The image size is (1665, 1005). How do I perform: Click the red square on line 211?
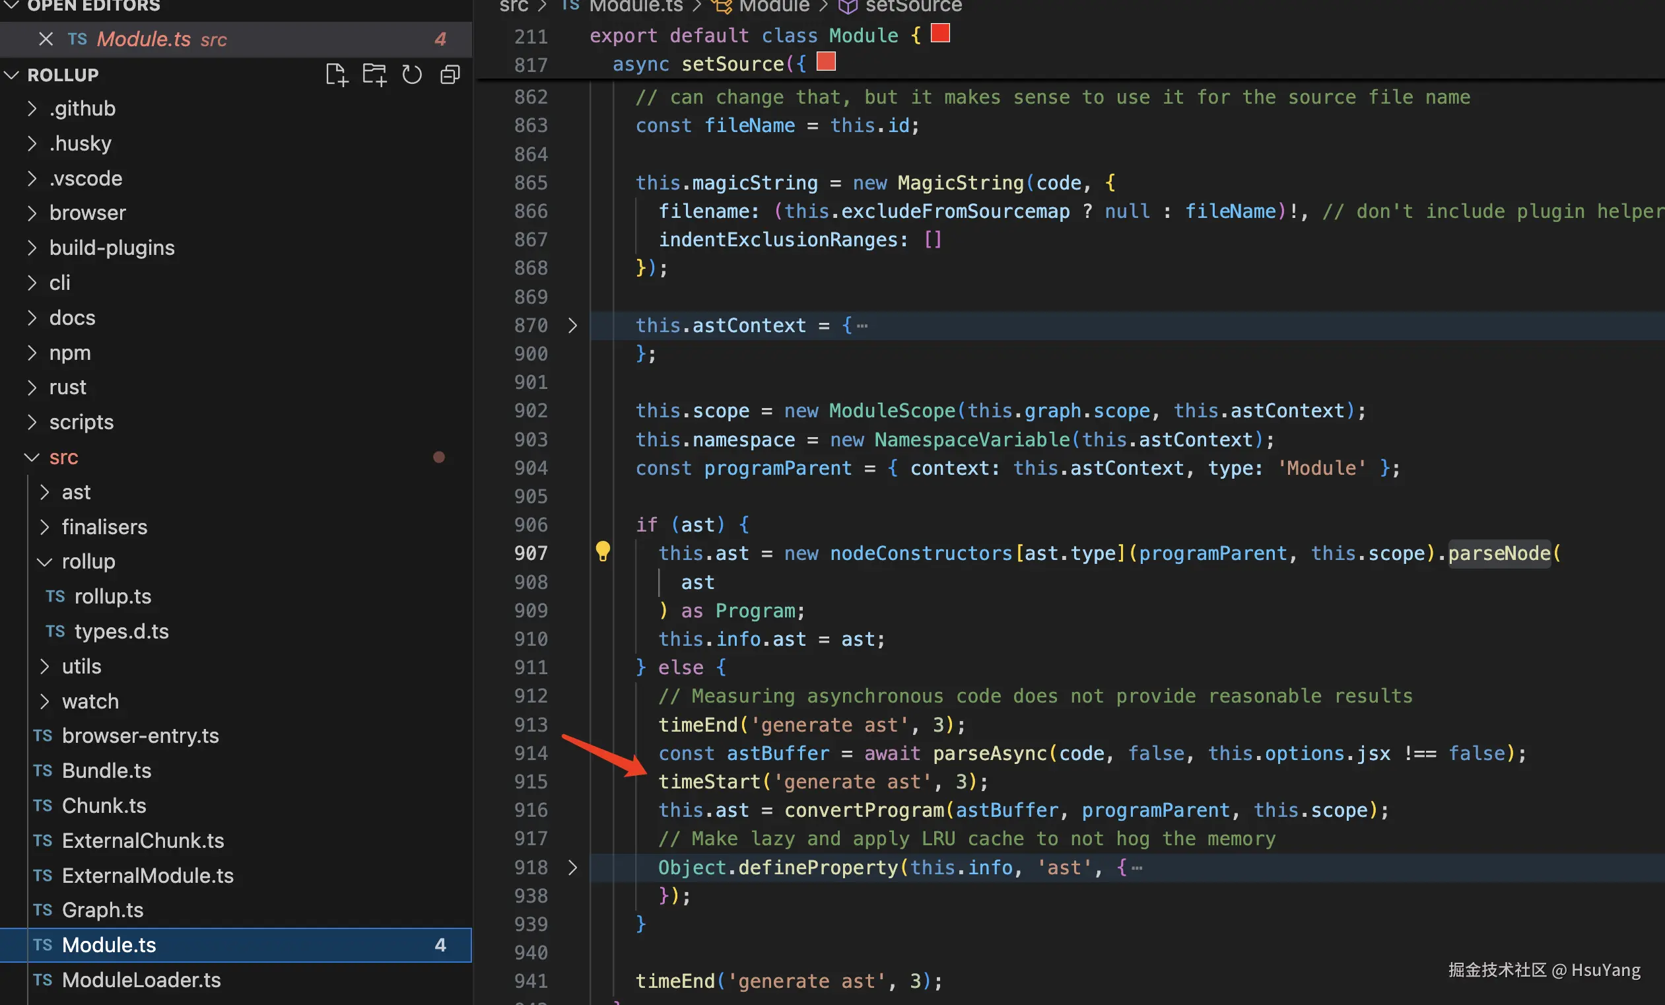point(940,33)
